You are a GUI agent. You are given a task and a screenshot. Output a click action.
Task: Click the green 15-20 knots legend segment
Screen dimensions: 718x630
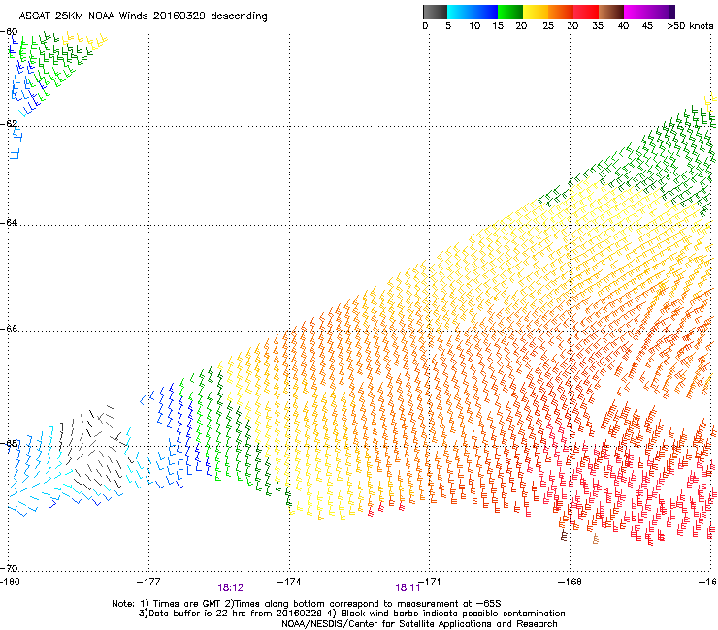click(510, 12)
